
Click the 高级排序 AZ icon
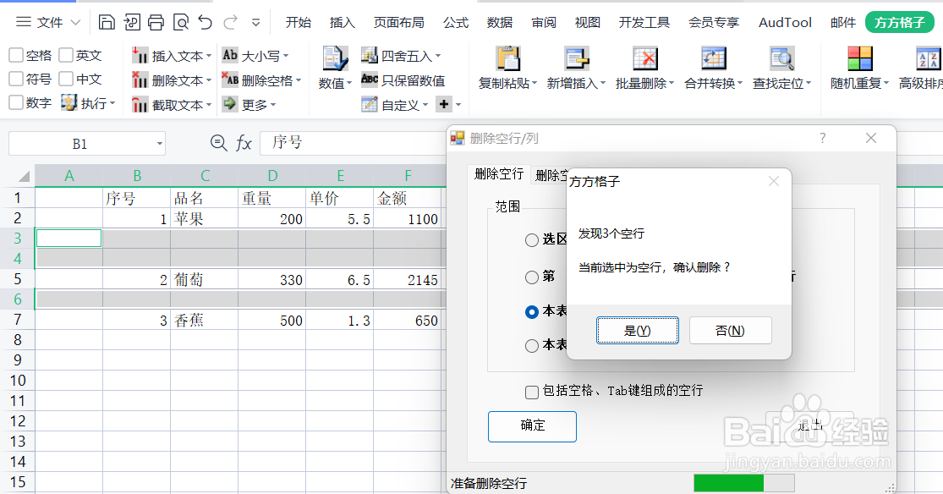[928, 58]
